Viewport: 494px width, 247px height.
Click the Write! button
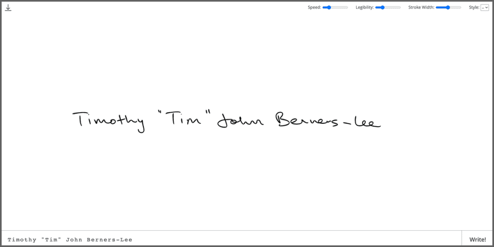pyautogui.click(x=477, y=239)
